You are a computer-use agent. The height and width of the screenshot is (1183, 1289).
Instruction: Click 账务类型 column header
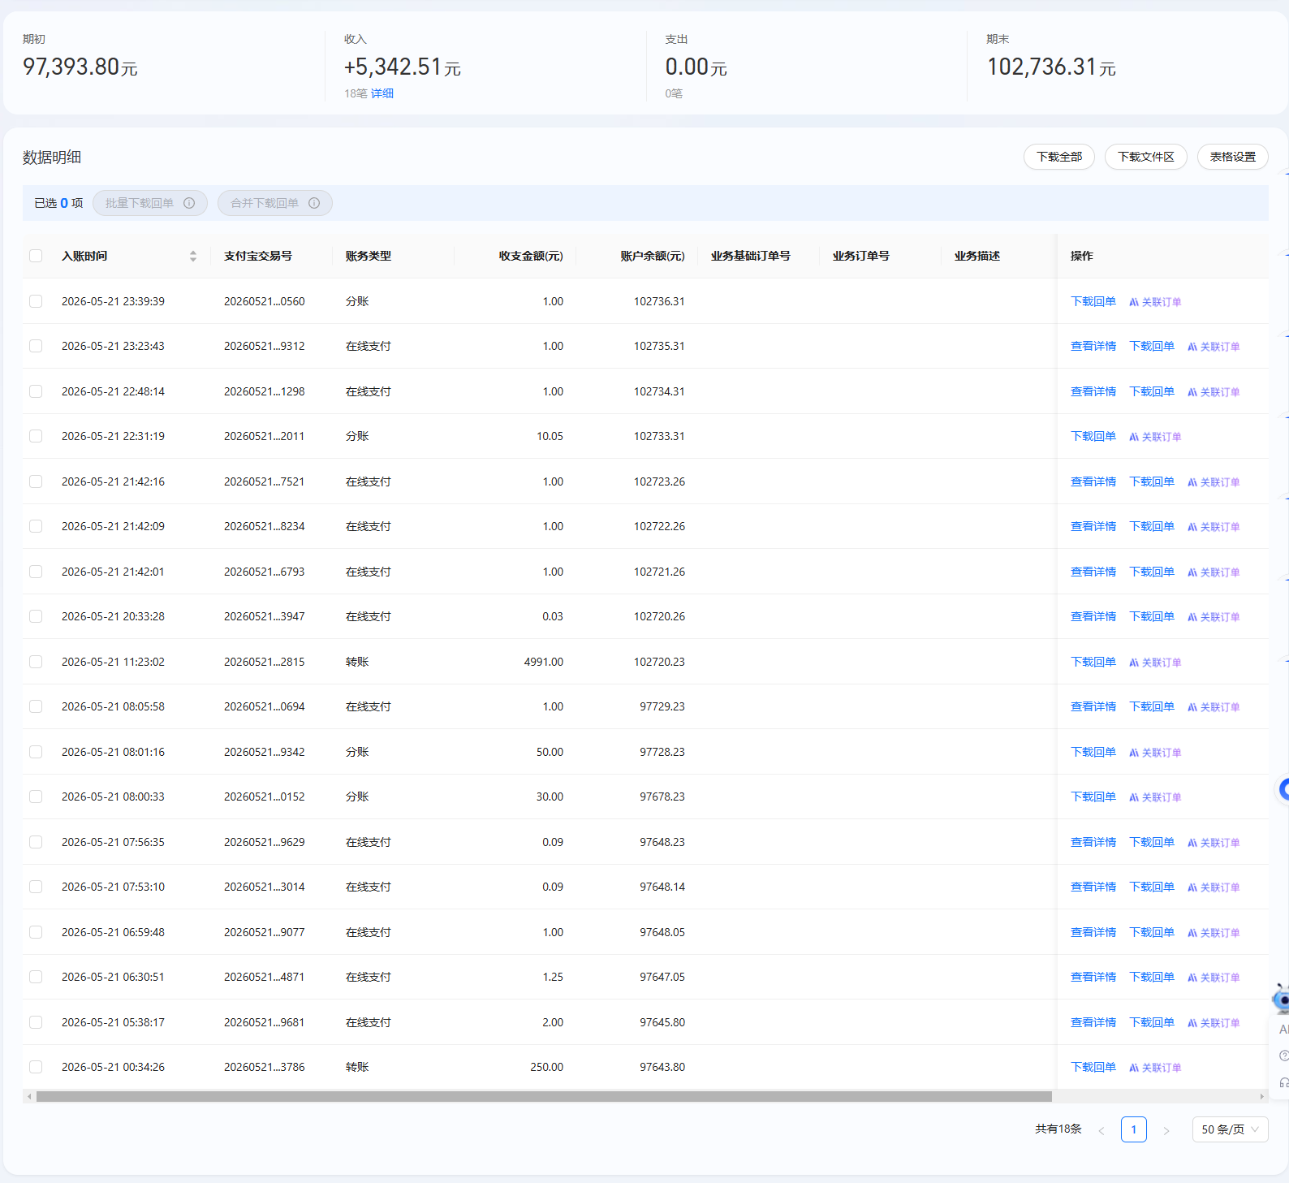[x=369, y=256]
